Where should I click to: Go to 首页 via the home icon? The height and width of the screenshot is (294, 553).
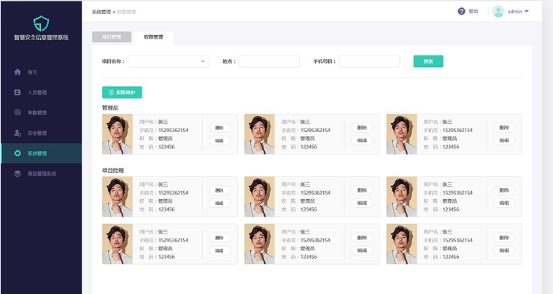coord(18,72)
